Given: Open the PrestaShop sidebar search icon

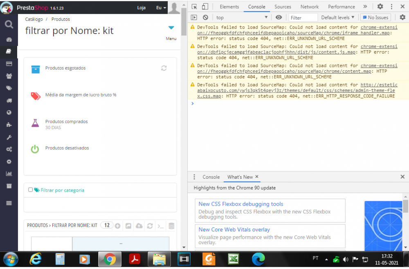Looking at the screenshot, I should pos(9,25).
